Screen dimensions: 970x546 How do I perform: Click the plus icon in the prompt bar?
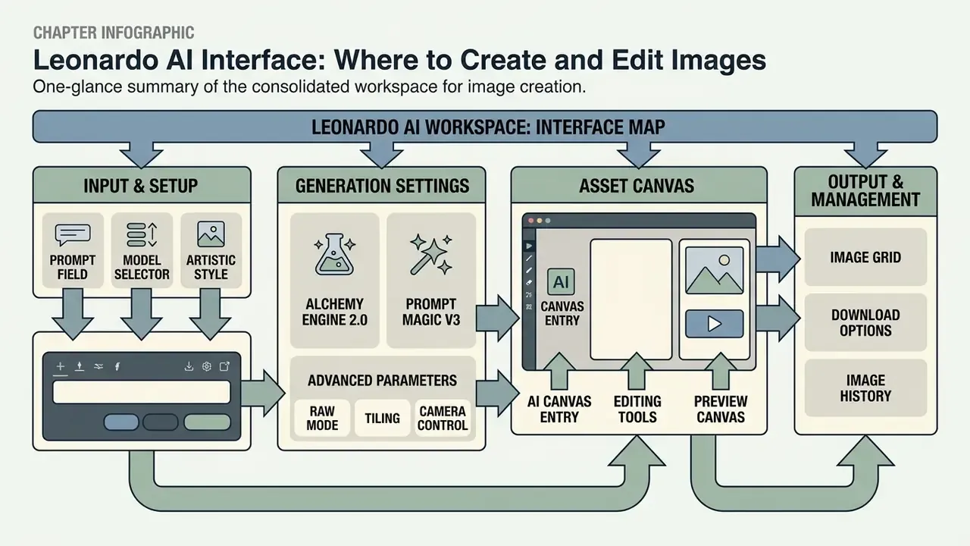61,367
